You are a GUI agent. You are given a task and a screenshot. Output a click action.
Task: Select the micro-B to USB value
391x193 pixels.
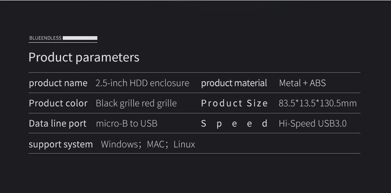click(127, 124)
